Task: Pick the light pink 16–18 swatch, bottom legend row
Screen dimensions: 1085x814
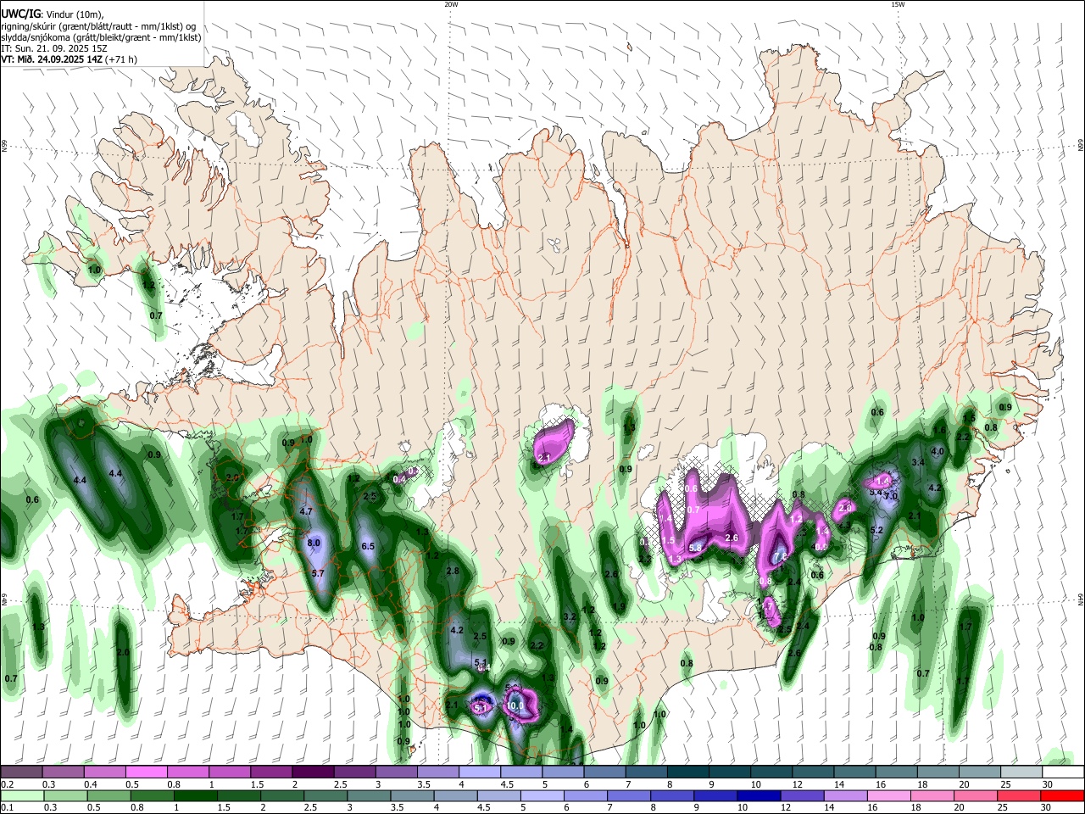Action: 888,796
